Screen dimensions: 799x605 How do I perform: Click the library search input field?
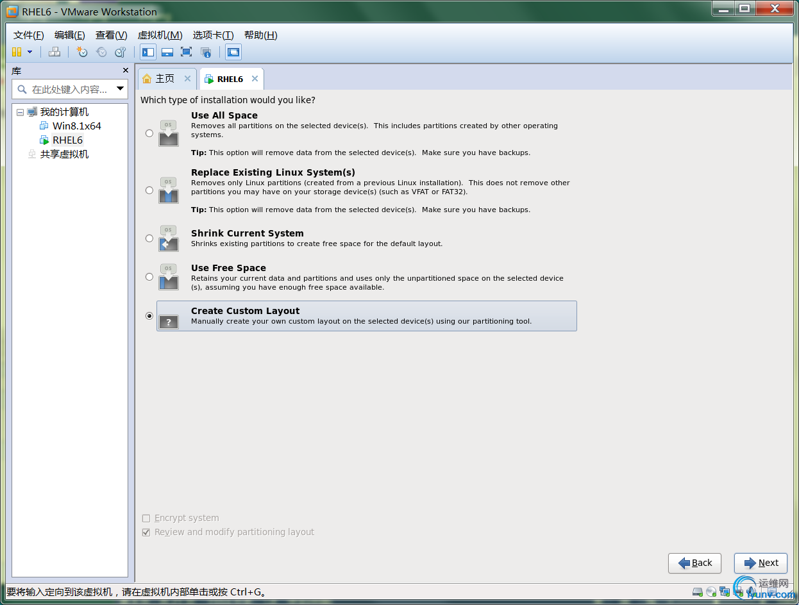[70, 89]
